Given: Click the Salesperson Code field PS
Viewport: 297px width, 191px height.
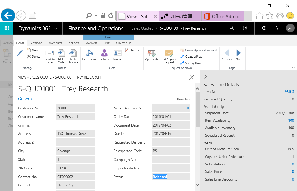Looking at the screenshot, I should [171, 151].
